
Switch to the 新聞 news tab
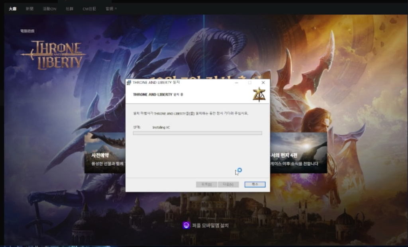click(29, 9)
